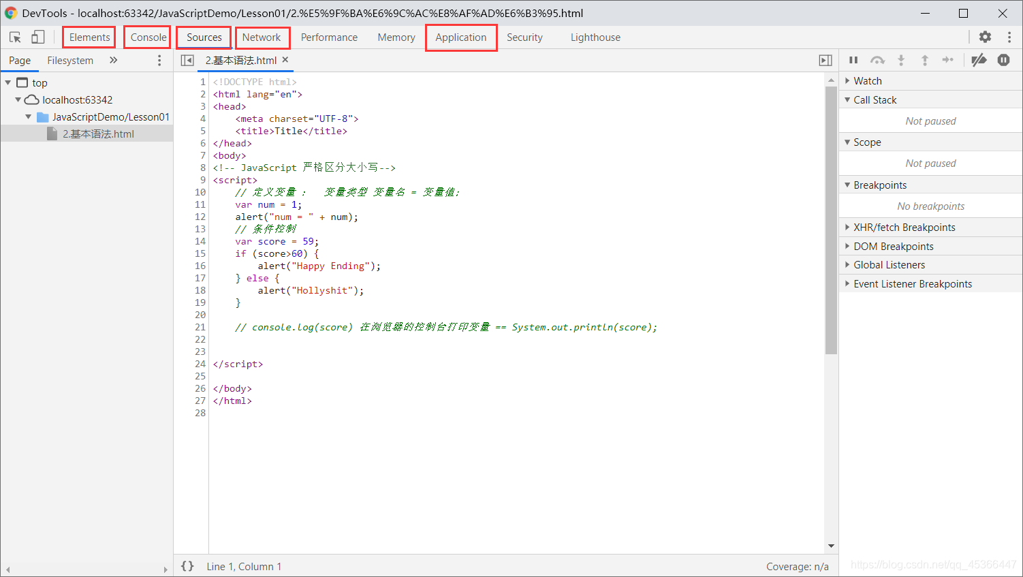This screenshot has width=1023, height=577.
Task: Switch to the Console tab
Action: [x=148, y=37]
